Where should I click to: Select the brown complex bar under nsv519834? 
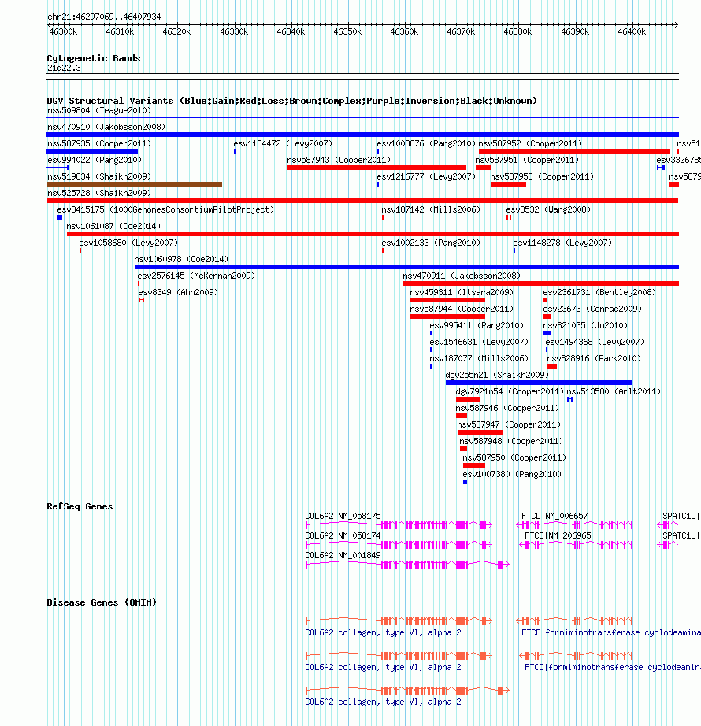[x=135, y=184]
